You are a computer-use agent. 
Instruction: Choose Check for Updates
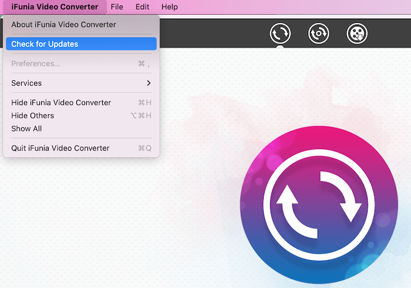(x=45, y=44)
